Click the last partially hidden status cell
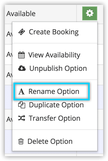 (9, 119)
